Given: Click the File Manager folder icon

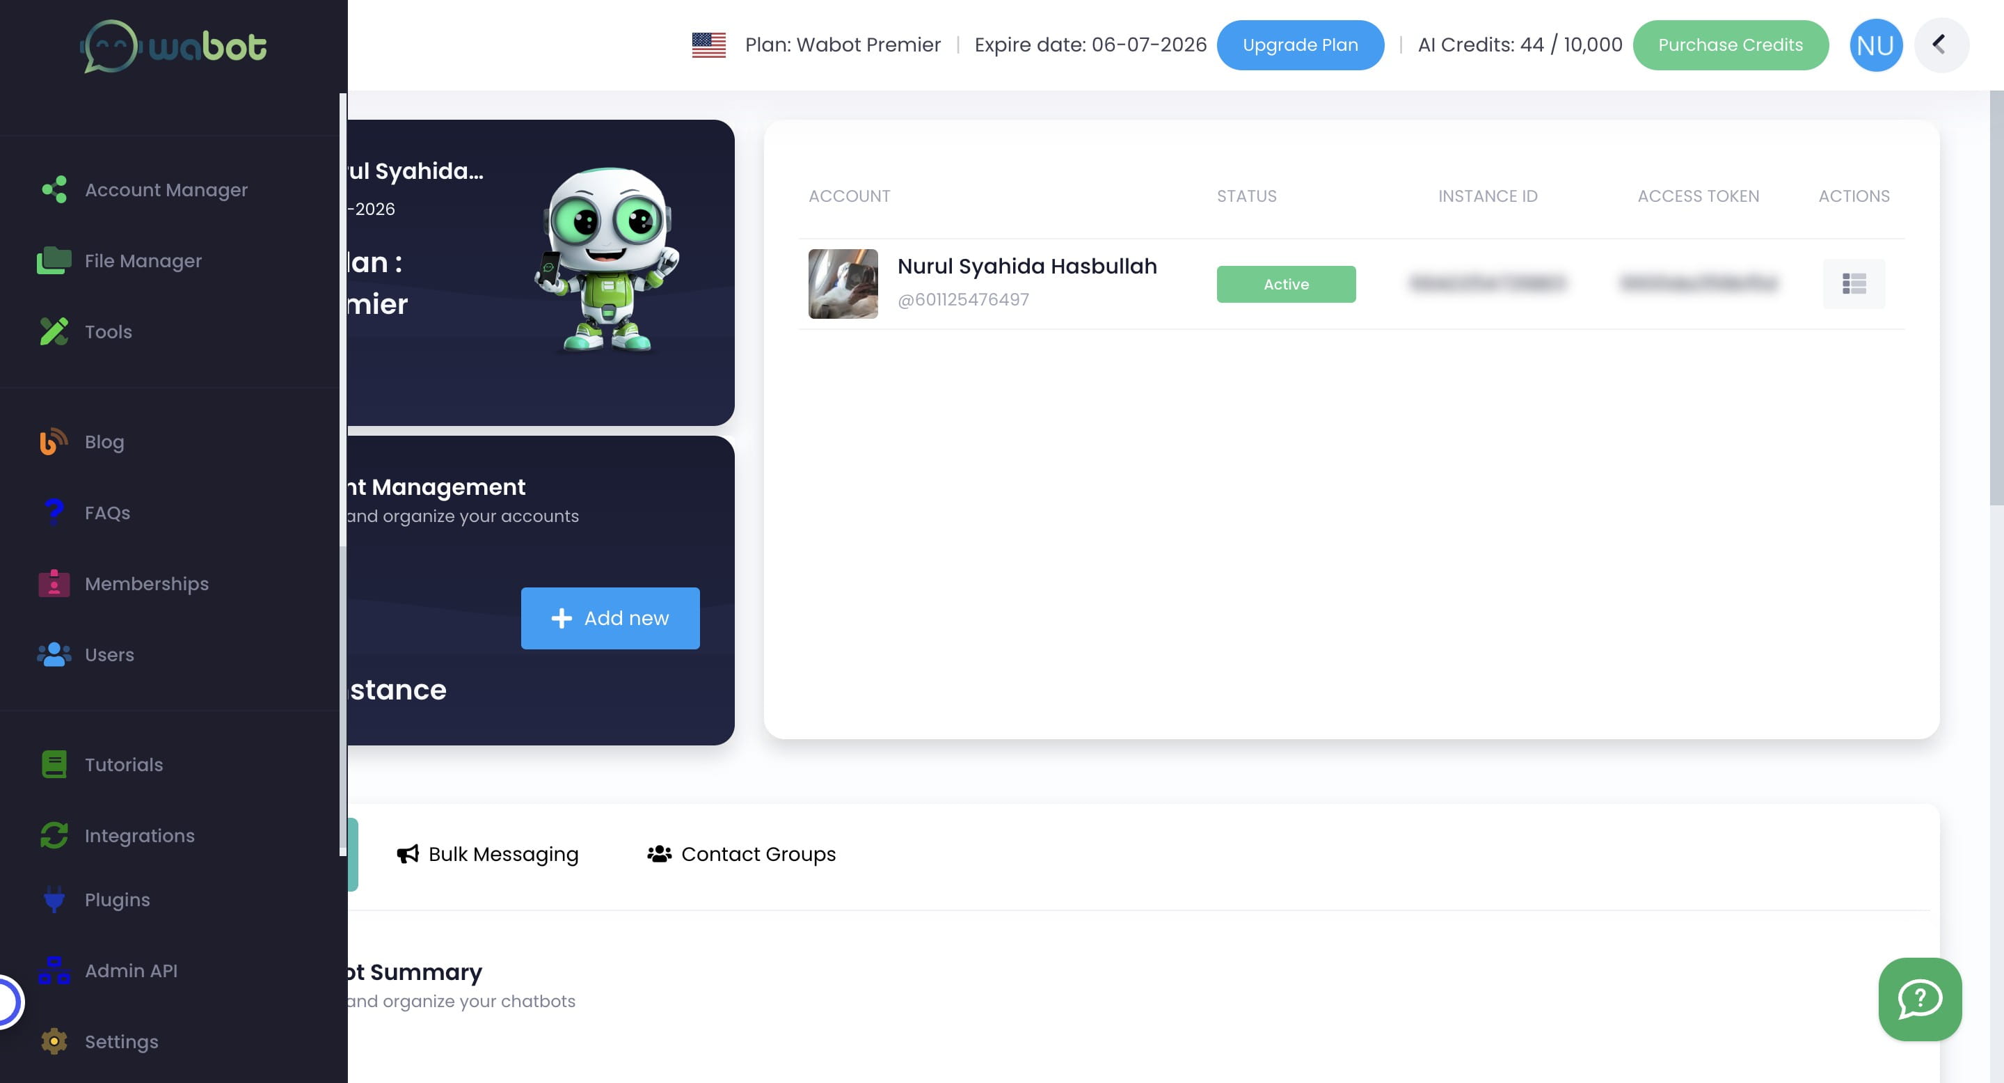Looking at the screenshot, I should tap(54, 260).
